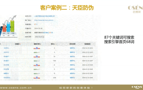Sort the table by the 关键词 column
Image resolution: width=143 pixels, height=90 pixels.
pos(18,44)
